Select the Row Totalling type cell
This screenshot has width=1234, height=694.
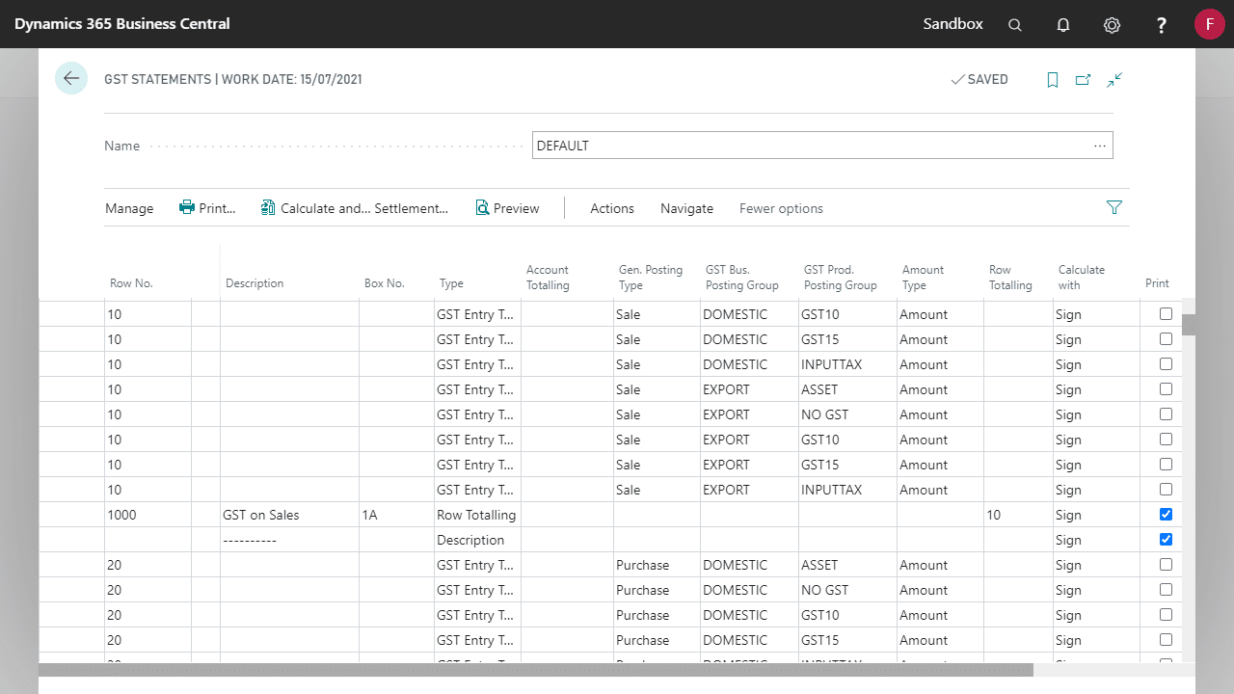477,515
